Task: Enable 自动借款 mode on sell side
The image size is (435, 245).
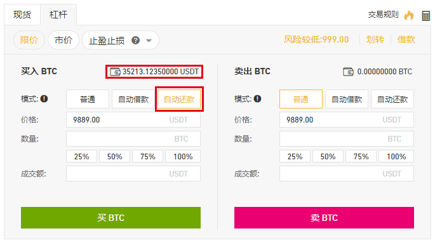Action: (x=347, y=99)
